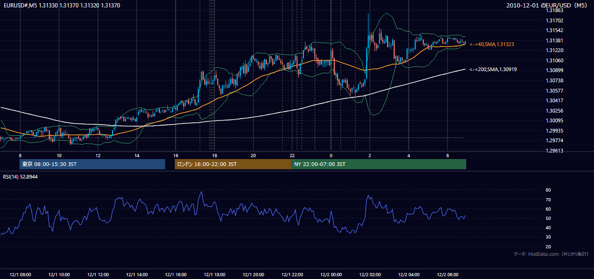This screenshot has width=594, height=279.
Task: Click price axis value 1.31702
Action: point(554,20)
